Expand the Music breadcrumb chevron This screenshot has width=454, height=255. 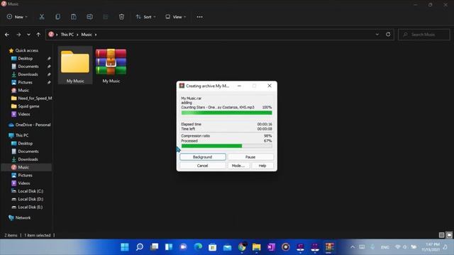click(x=96, y=35)
